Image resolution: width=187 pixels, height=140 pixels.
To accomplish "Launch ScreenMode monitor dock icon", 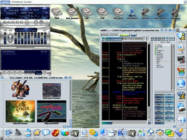I will coord(103,134).
